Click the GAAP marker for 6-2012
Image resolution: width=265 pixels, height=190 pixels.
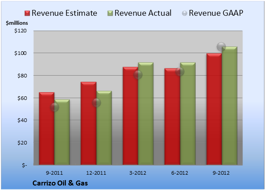click(x=180, y=72)
